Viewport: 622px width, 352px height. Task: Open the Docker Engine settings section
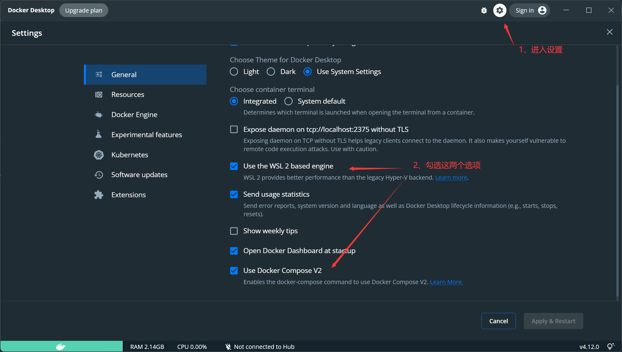pos(145,115)
